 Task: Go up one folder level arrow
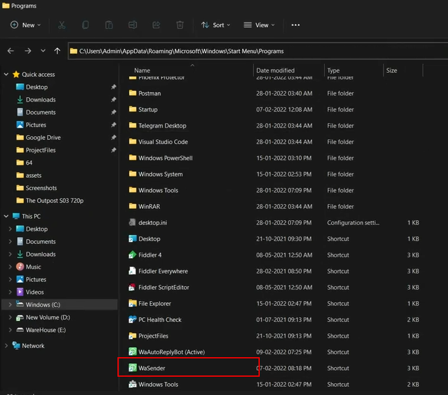click(57, 51)
